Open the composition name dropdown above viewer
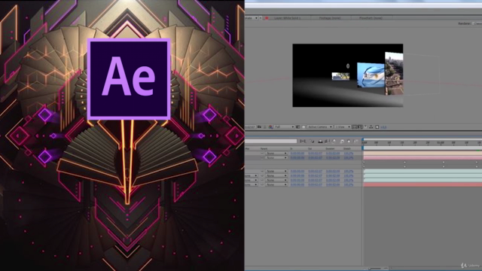Screen dimensions: 482x271 pos(256,18)
